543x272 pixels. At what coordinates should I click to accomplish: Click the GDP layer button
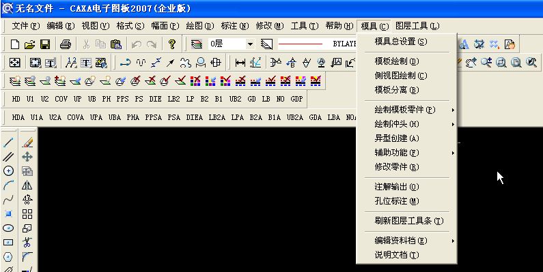click(x=297, y=99)
